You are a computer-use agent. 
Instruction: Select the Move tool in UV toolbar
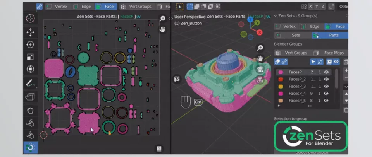[30, 32]
